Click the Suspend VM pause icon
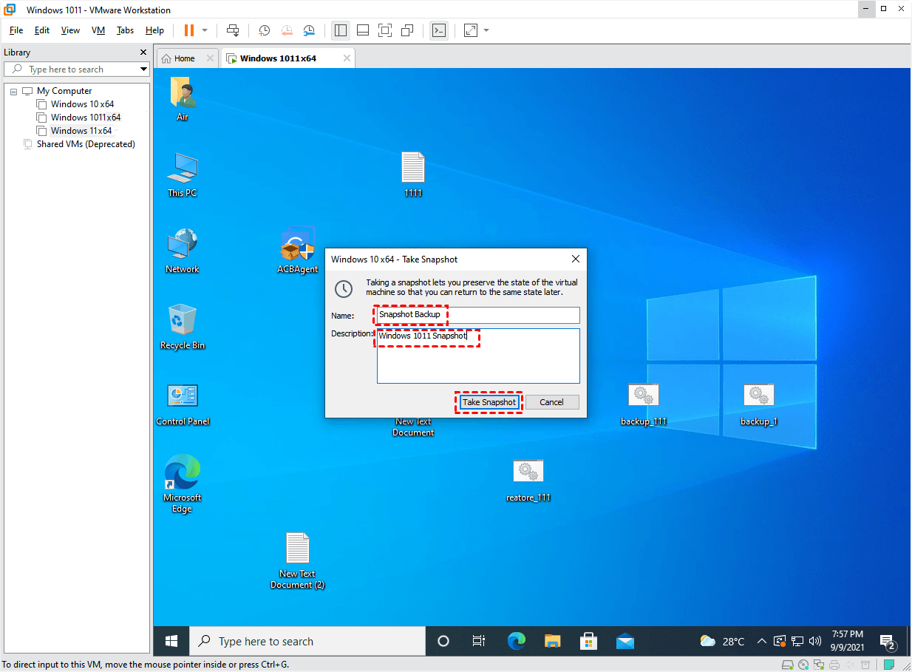The height and width of the screenshot is (672, 912). tap(189, 30)
